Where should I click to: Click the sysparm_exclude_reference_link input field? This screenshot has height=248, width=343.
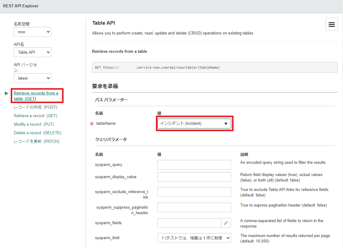(194, 192)
